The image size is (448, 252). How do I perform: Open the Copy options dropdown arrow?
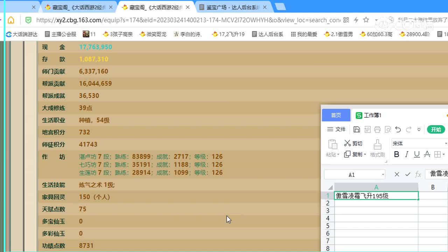click(x=365, y=155)
